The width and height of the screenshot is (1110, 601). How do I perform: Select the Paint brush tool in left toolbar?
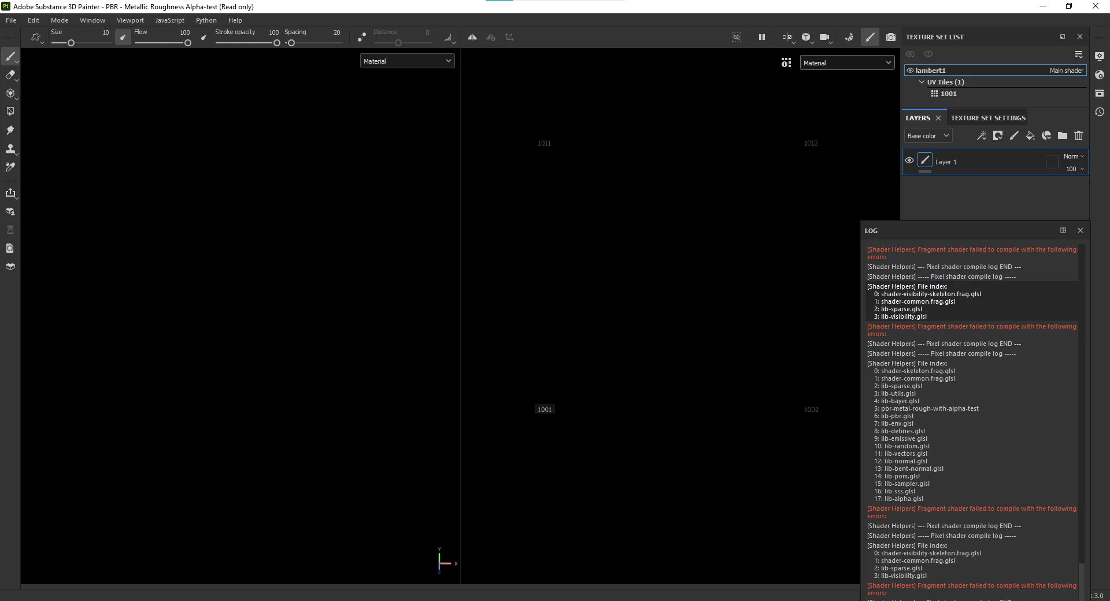click(10, 56)
